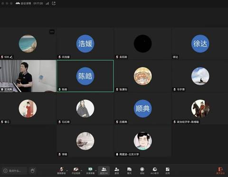Expand the video options arrow
Viewport: 228px width, 177px height.
[82, 170]
